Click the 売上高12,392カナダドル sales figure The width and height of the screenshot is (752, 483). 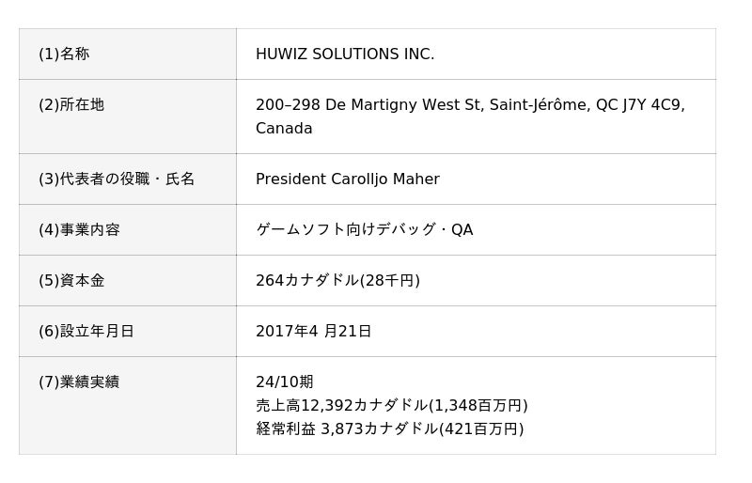[341, 405]
